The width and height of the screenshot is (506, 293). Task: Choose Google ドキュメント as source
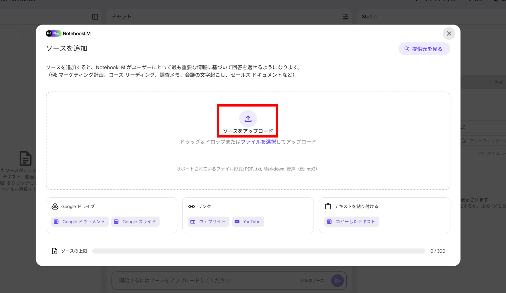point(80,222)
